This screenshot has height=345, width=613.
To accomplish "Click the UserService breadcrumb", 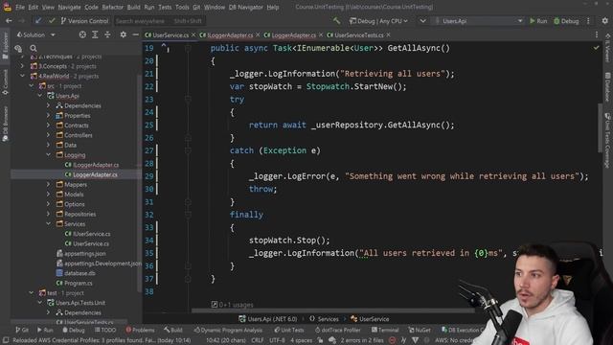I will (370, 319).
